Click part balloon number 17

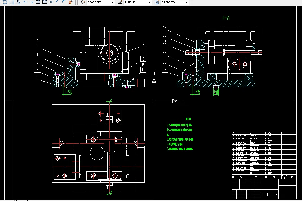[165, 28]
